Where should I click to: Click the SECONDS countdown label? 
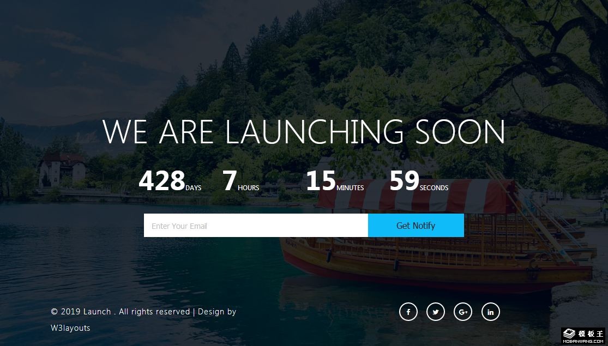pyautogui.click(x=434, y=188)
